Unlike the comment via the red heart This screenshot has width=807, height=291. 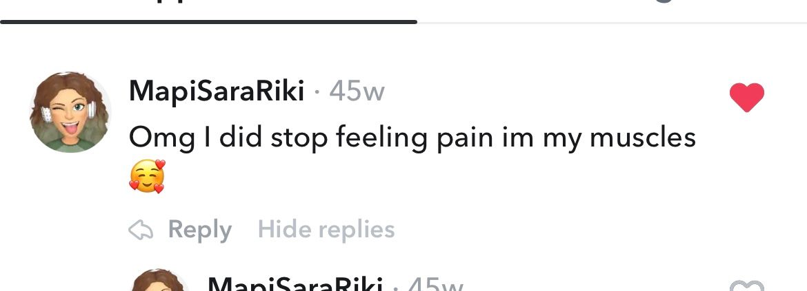[x=747, y=97]
